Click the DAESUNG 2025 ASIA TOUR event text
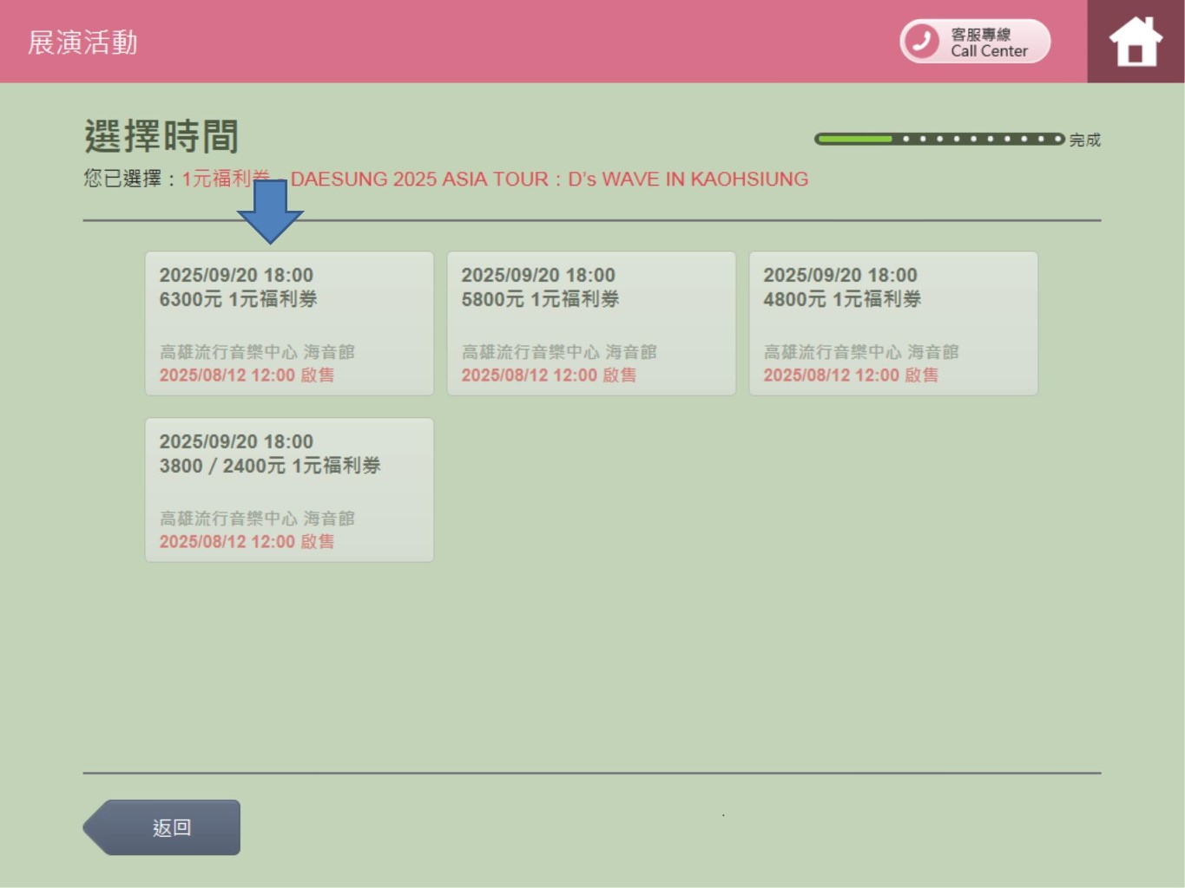1185x888 pixels. tap(549, 180)
